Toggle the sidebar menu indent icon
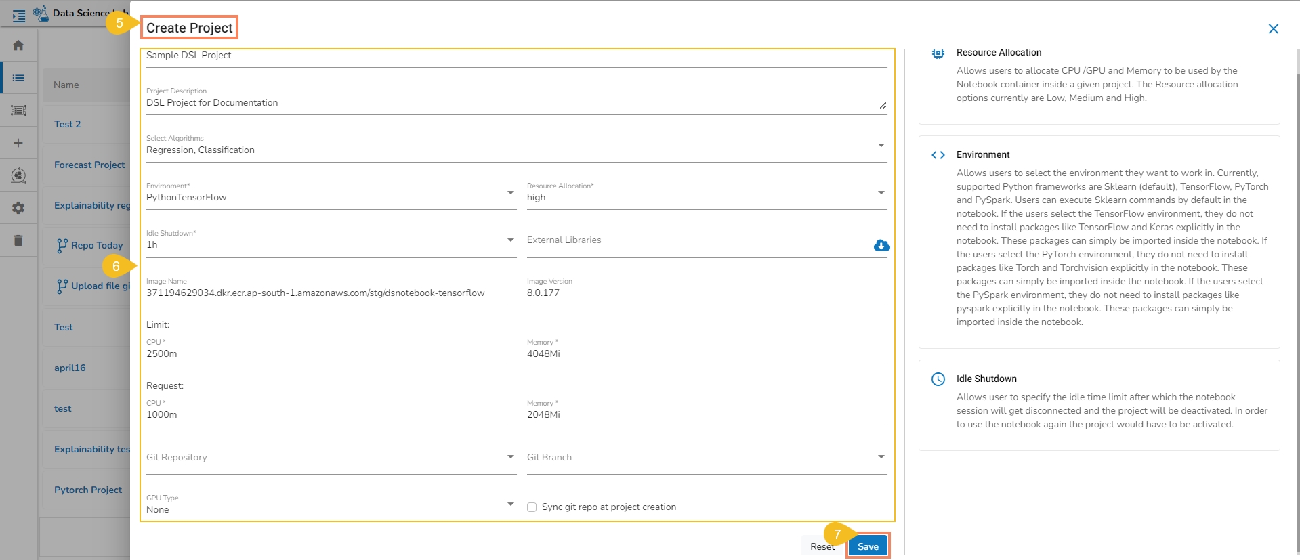This screenshot has height=560, width=1300. (x=18, y=15)
